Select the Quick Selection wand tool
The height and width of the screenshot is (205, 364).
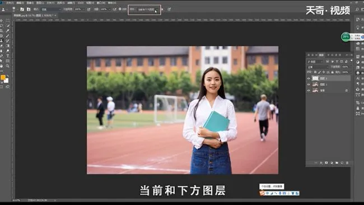pyautogui.click(x=8, y=26)
